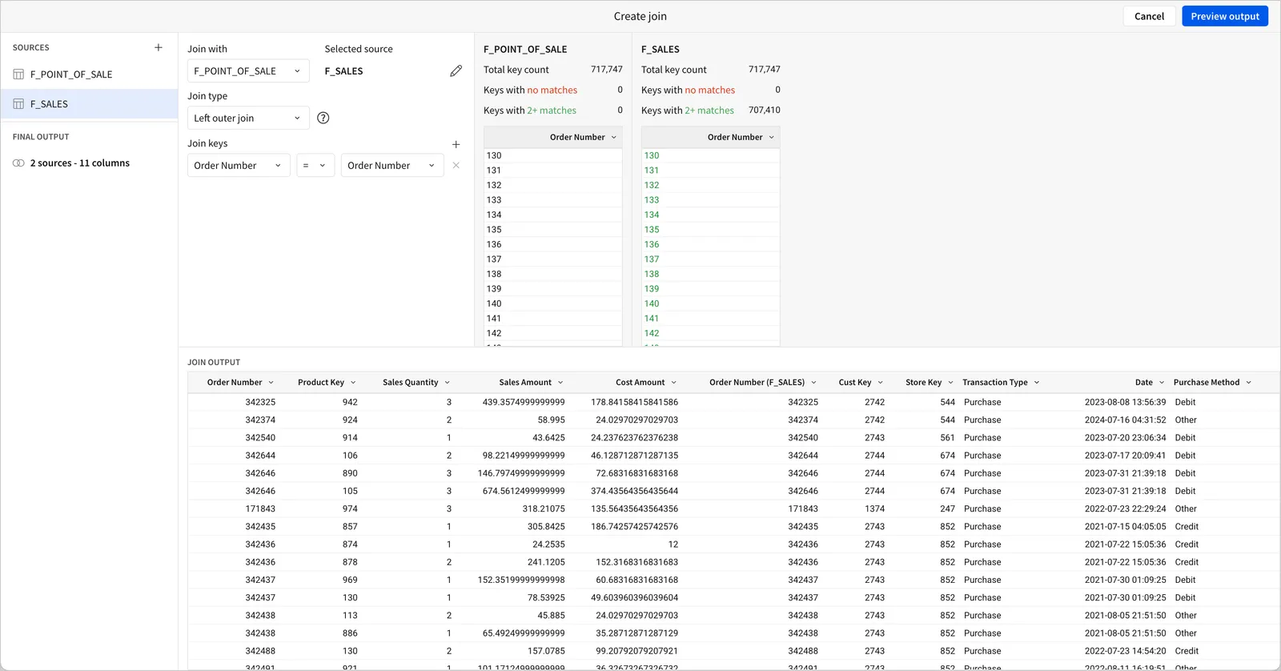Open the equals operator dropdown

[315, 166]
